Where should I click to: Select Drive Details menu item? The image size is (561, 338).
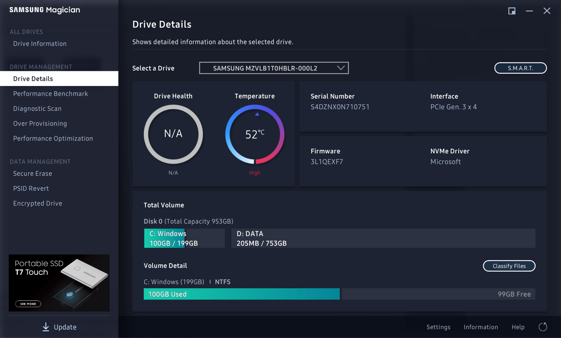click(x=59, y=79)
